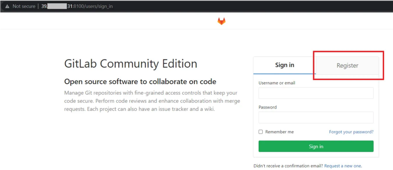393x170 pixels.
Task: Open the Forgot your password link
Action: pyautogui.click(x=351, y=132)
